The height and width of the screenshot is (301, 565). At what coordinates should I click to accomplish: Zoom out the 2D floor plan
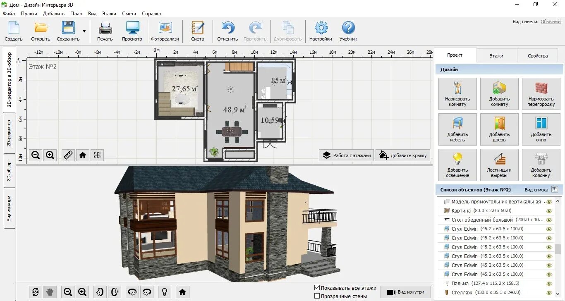[36, 155]
